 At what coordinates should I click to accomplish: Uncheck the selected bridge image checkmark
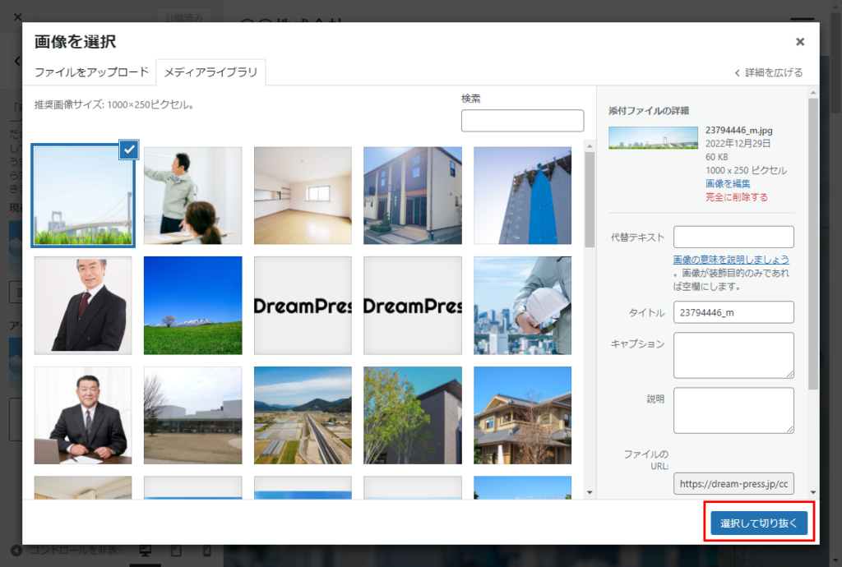(x=128, y=150)
